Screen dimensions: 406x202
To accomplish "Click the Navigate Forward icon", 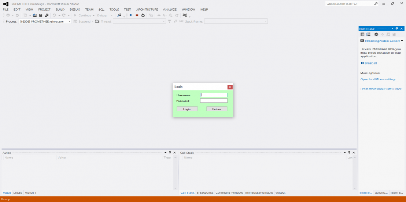I will [17, 15].
